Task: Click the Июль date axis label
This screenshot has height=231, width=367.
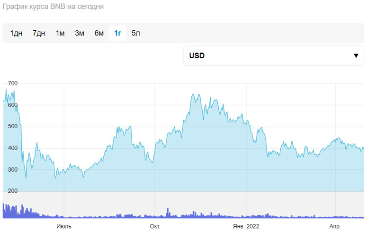Action: tap(64, 226)
